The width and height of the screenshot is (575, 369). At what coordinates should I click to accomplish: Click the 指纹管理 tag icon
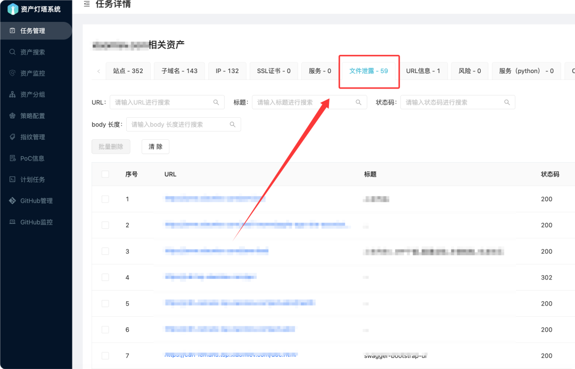point(12,137)
